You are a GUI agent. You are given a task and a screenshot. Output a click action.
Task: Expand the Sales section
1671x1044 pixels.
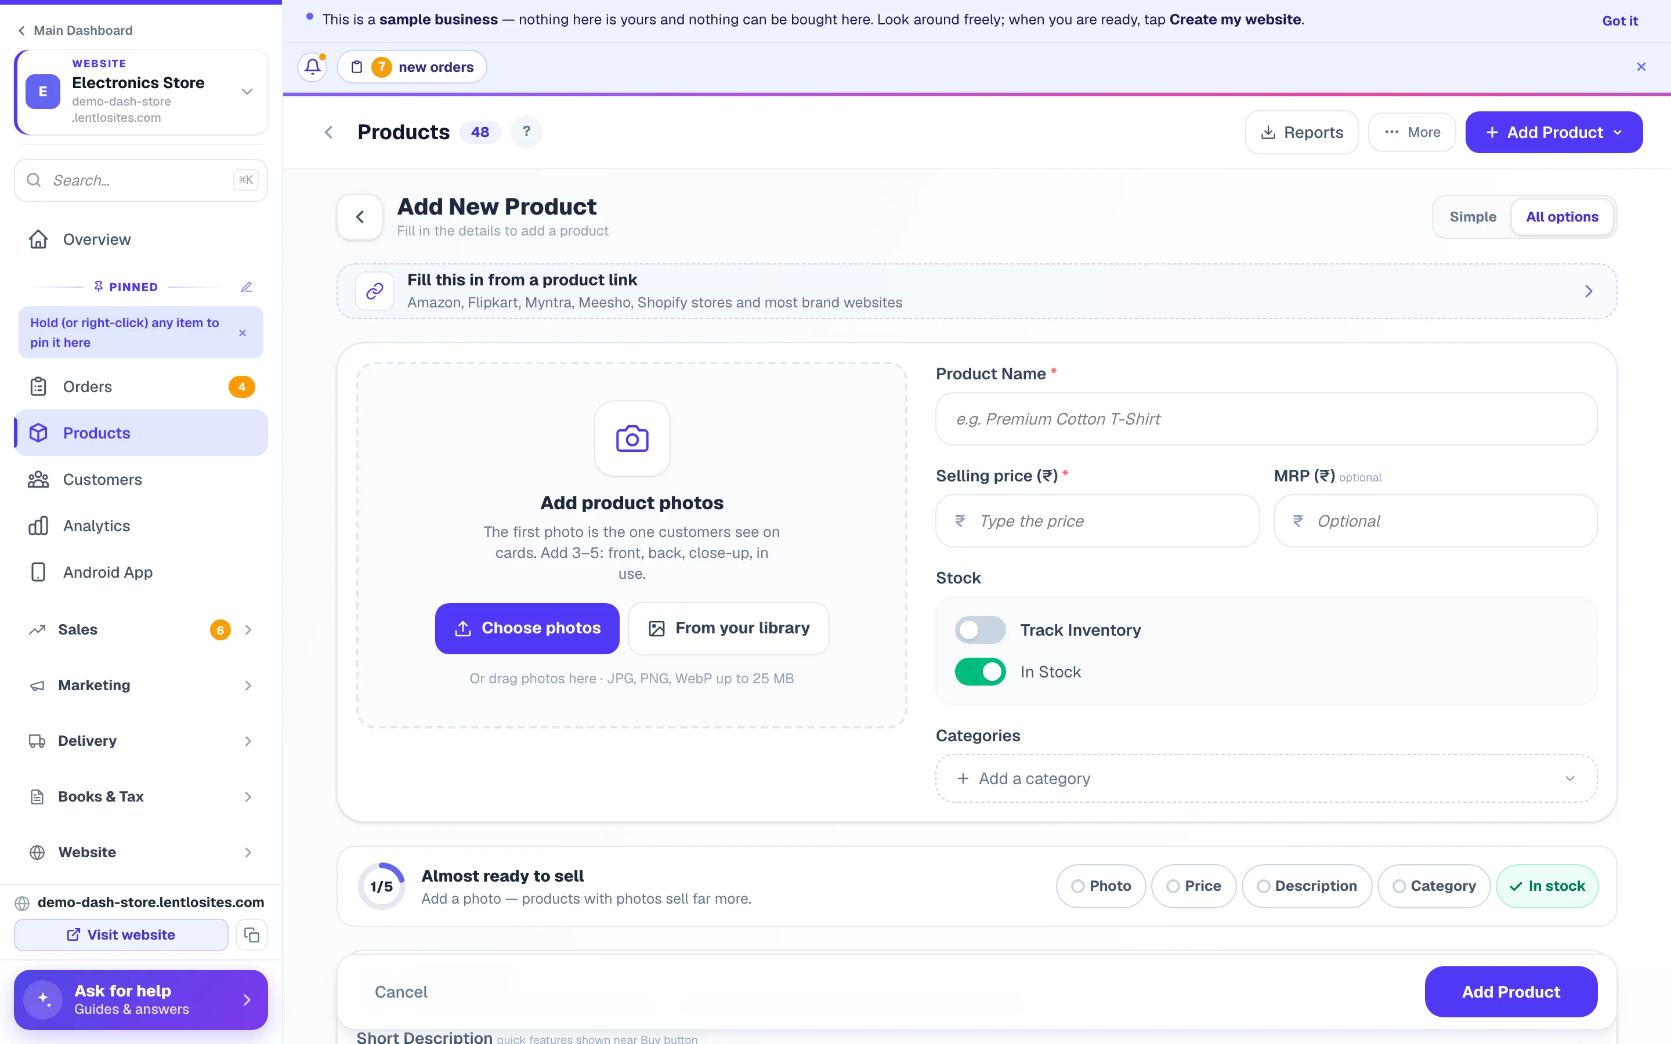141,630
